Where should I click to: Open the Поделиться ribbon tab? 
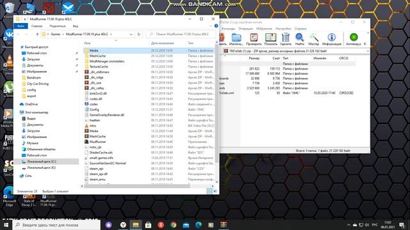58,26
